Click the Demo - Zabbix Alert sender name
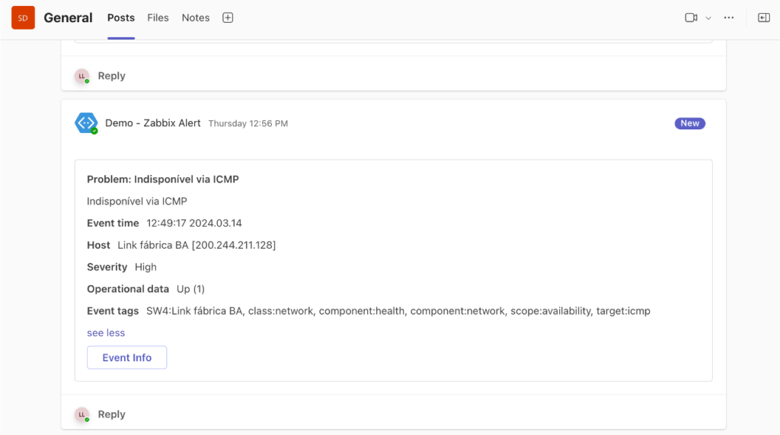Screen dimensions: 780x435 pyautogui.click(x=152, y=123)
